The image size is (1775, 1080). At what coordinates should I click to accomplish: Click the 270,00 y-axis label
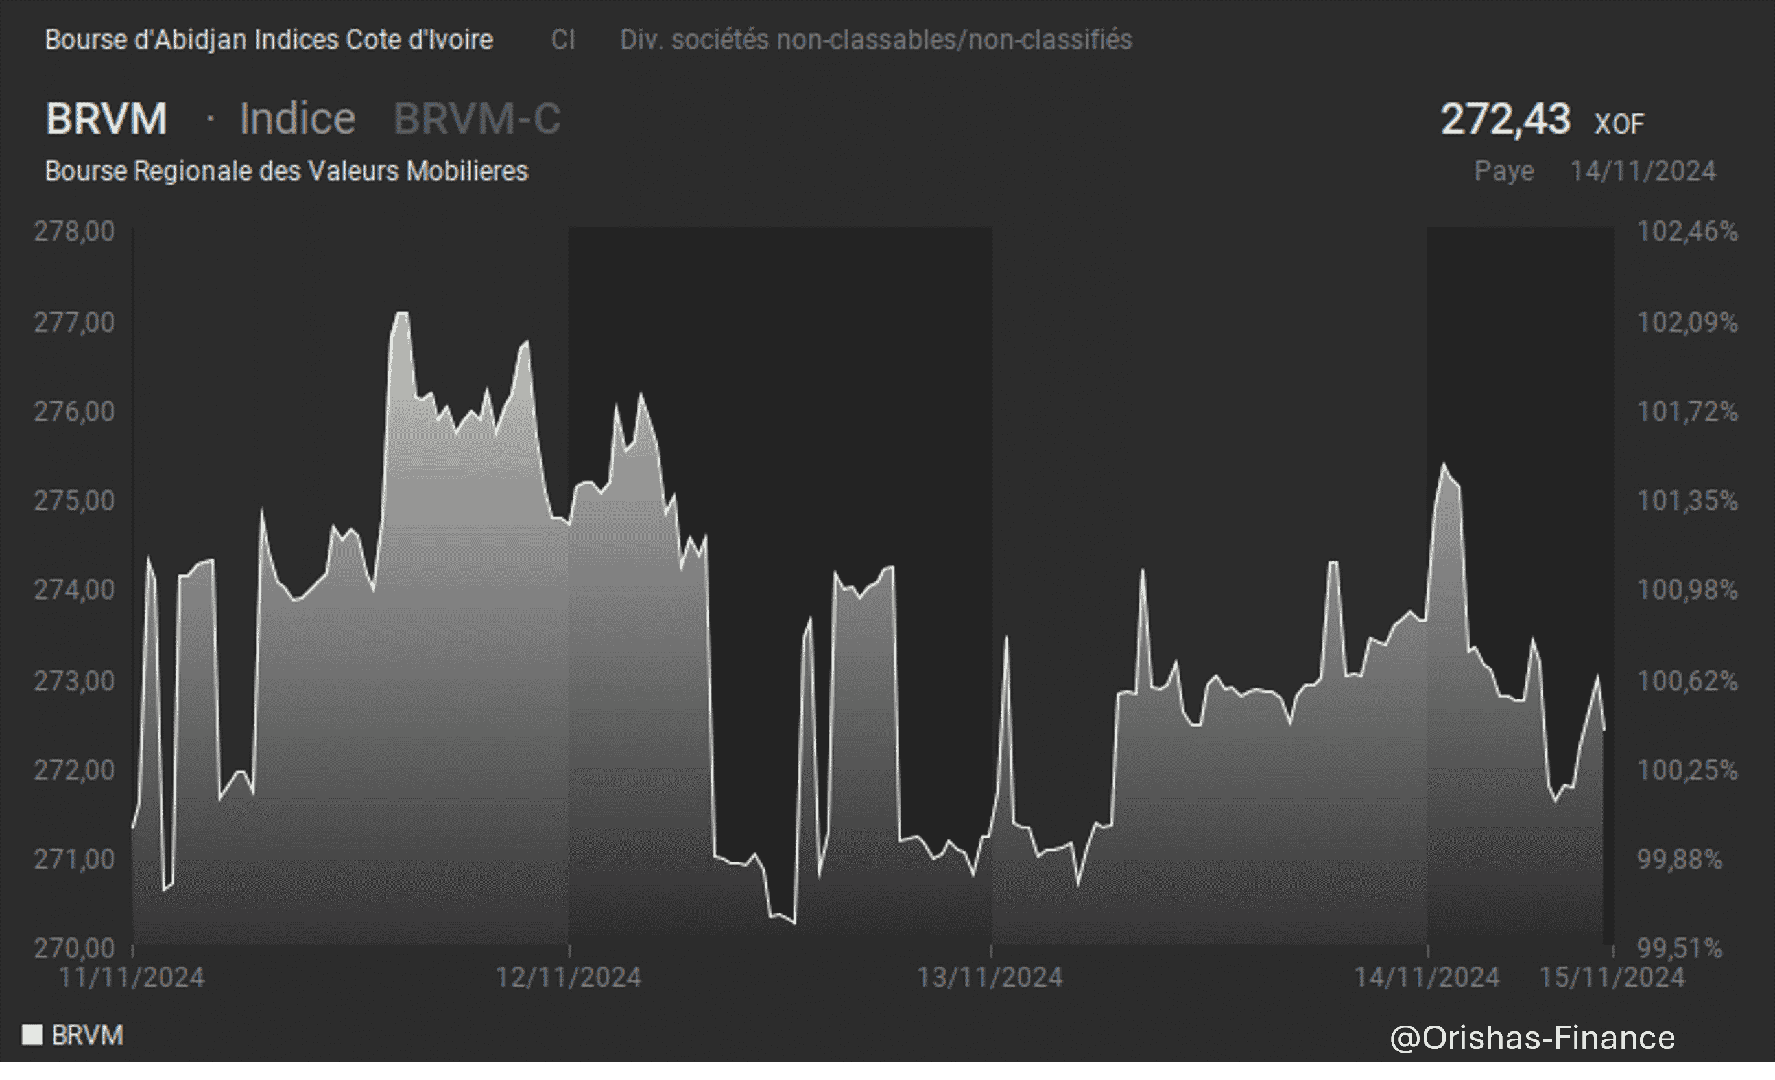(x=74, y=948)
